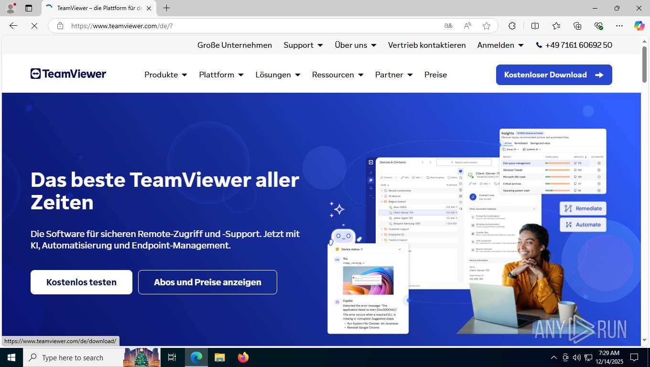Add page to favorites star icon
The height and width of the screenshot is (367, 650).
(487, 26)
